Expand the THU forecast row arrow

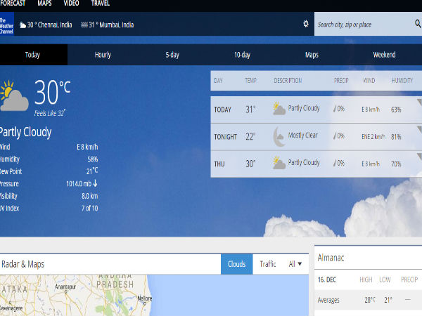420,157
